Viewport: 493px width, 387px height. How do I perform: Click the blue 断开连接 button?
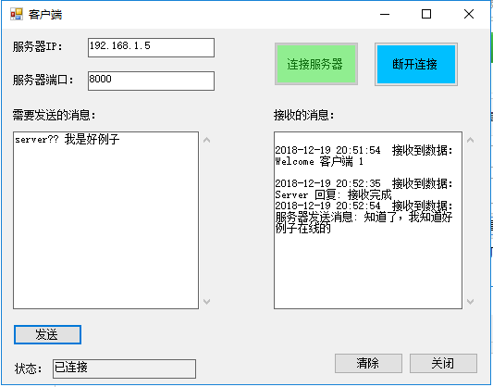(415, 64)
